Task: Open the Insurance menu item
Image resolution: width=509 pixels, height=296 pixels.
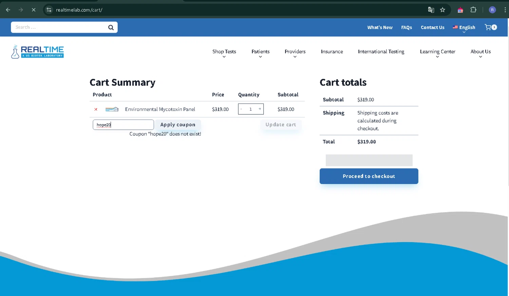Action: pos(332,52)
